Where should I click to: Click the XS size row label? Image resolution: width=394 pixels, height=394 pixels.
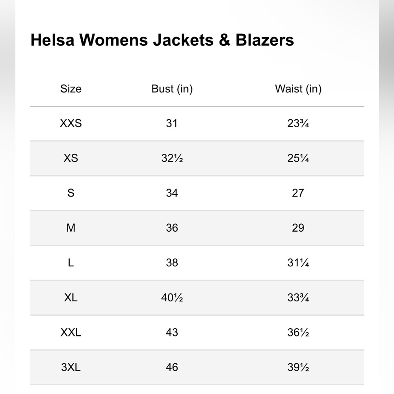71,158
